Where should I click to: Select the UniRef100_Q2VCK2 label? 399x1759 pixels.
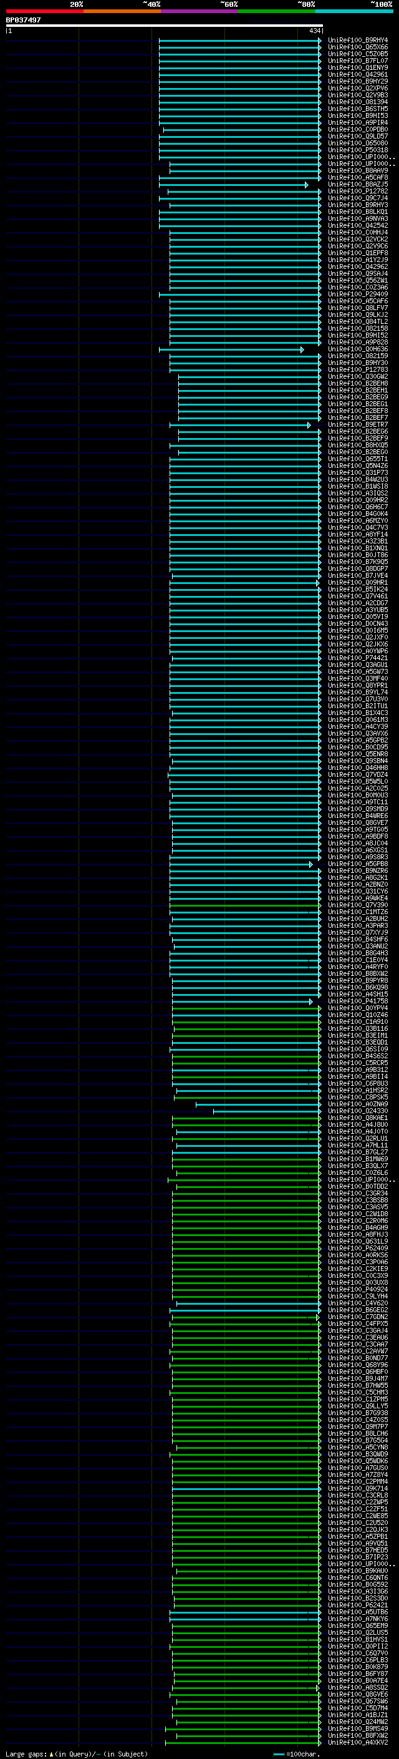(x=358, y=239)
